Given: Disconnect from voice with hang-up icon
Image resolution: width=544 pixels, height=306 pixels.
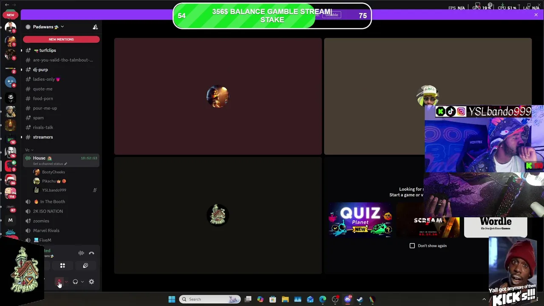Looking at the screenshot, I should pyautogui.click(x=91, y=253).
